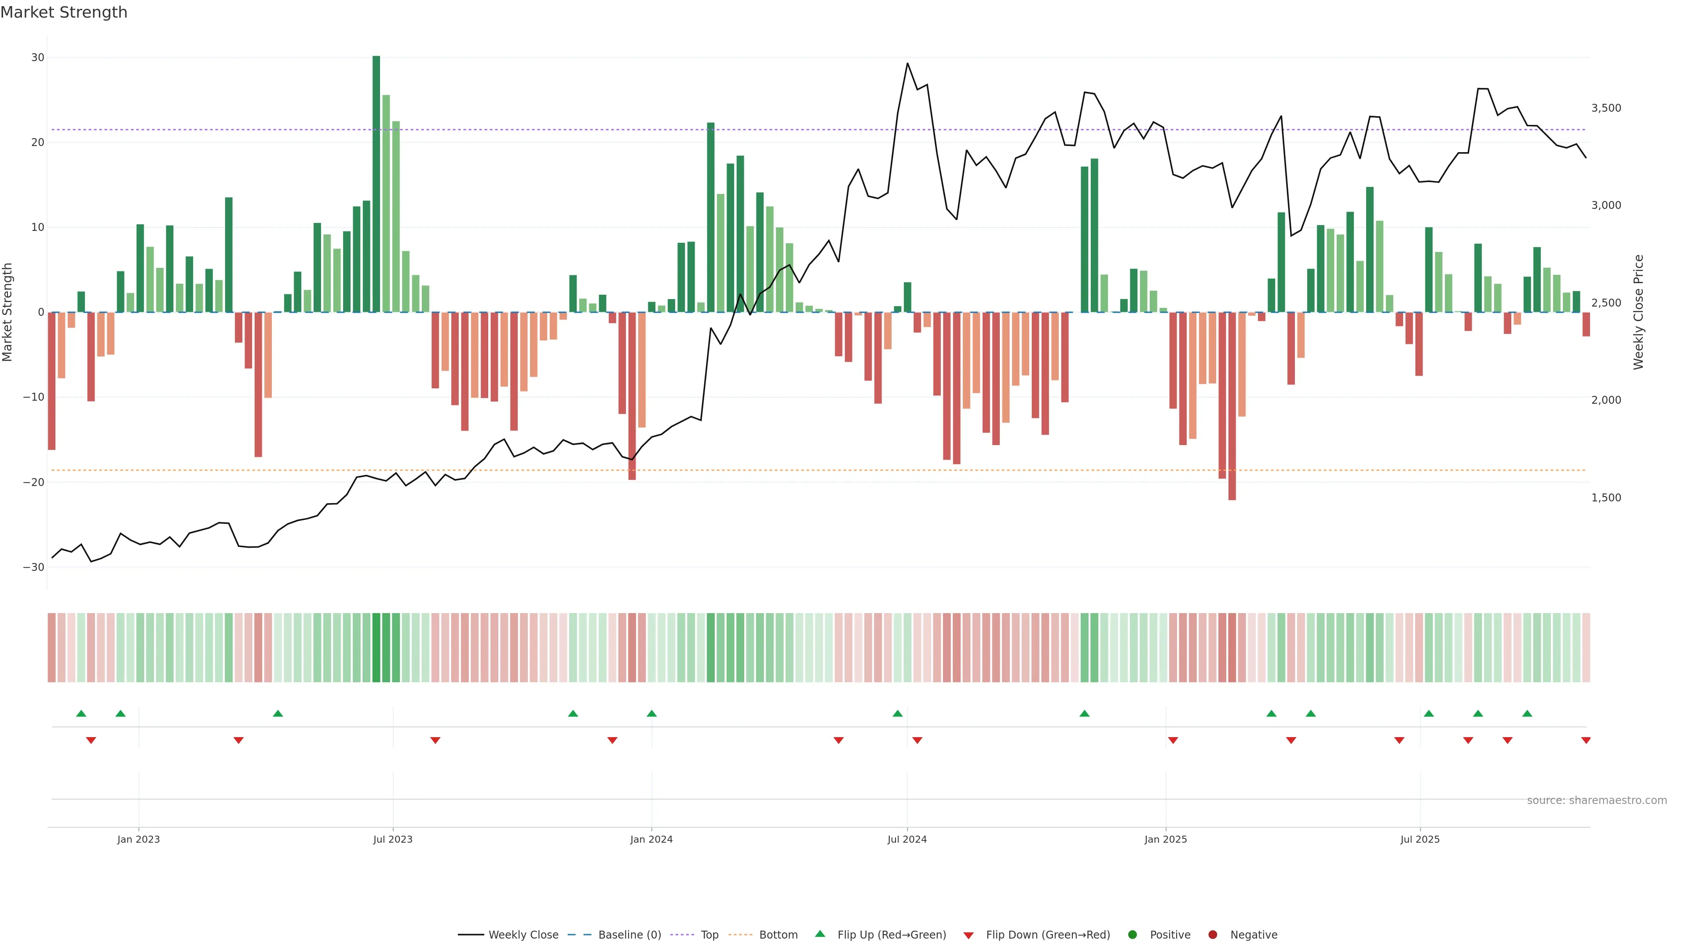
Task: Click the Weekly Close Price right axis title
Action: 1638,312
